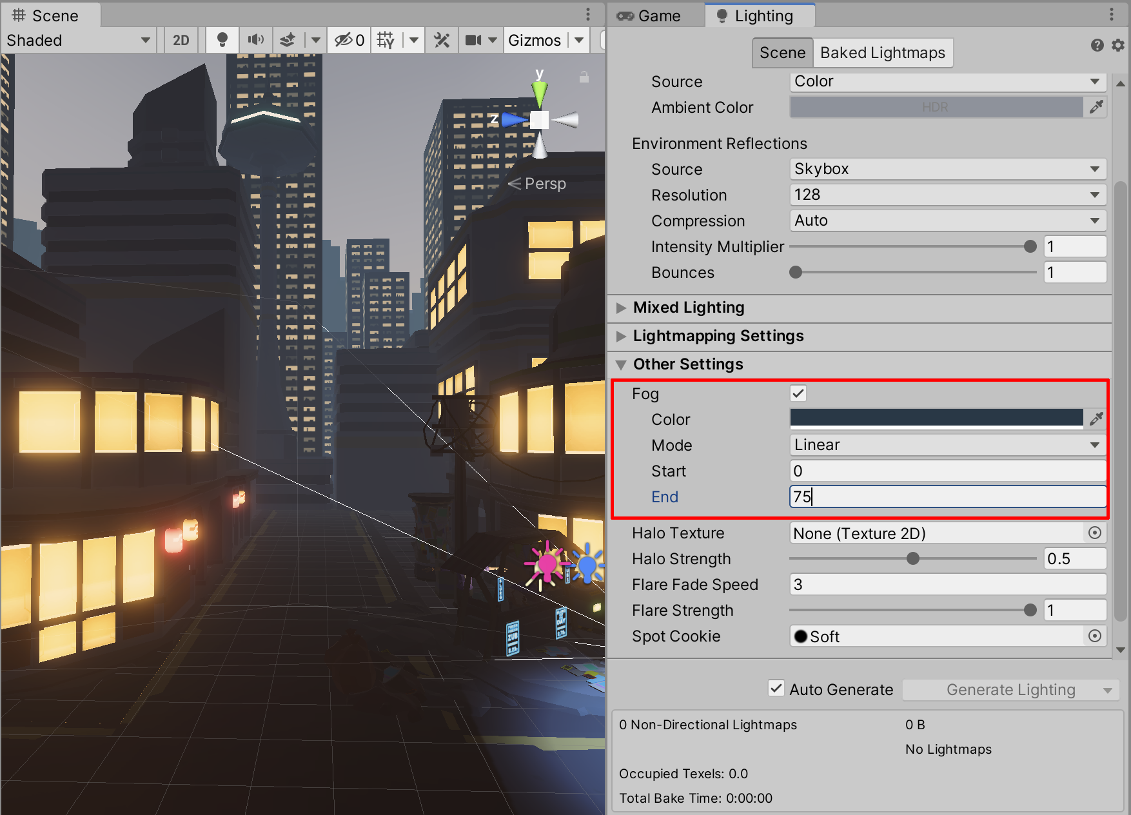Open scene camera settings icon
The image size is (1131, 815).
tap(474, 40)
